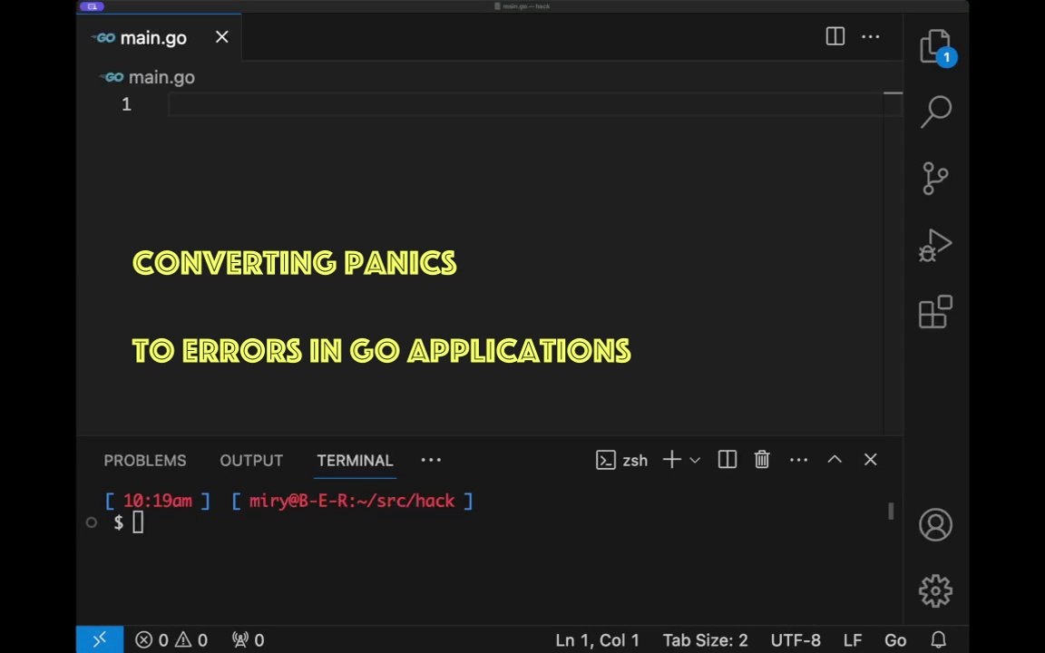Click Ln 1, Col 1 position

[x=597, y=640]
